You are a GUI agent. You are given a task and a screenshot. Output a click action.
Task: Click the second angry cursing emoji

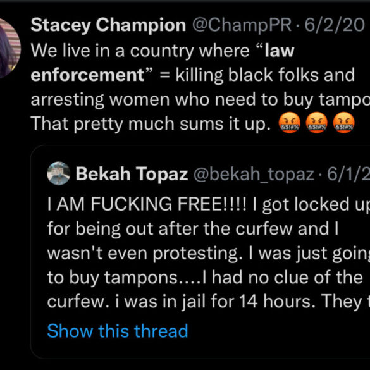[316, 123]
